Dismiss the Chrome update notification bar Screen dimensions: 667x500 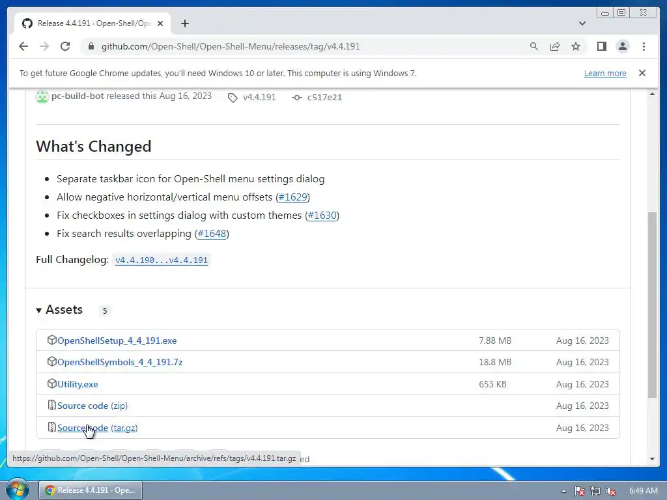click(642, 73)
